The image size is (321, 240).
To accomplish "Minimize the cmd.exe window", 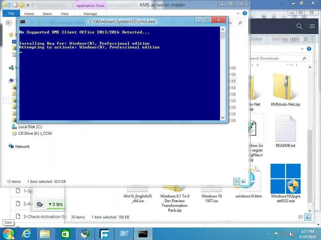I will [x=199, y=20].
